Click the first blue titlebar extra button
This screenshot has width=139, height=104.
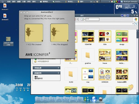coord(122,15)
